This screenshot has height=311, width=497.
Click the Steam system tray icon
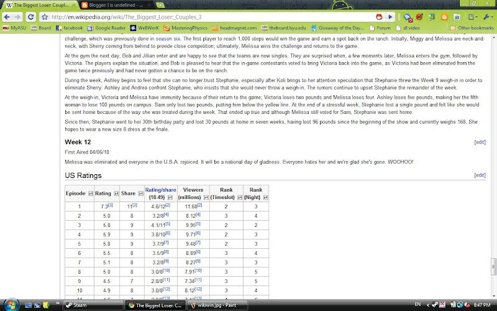435,305
